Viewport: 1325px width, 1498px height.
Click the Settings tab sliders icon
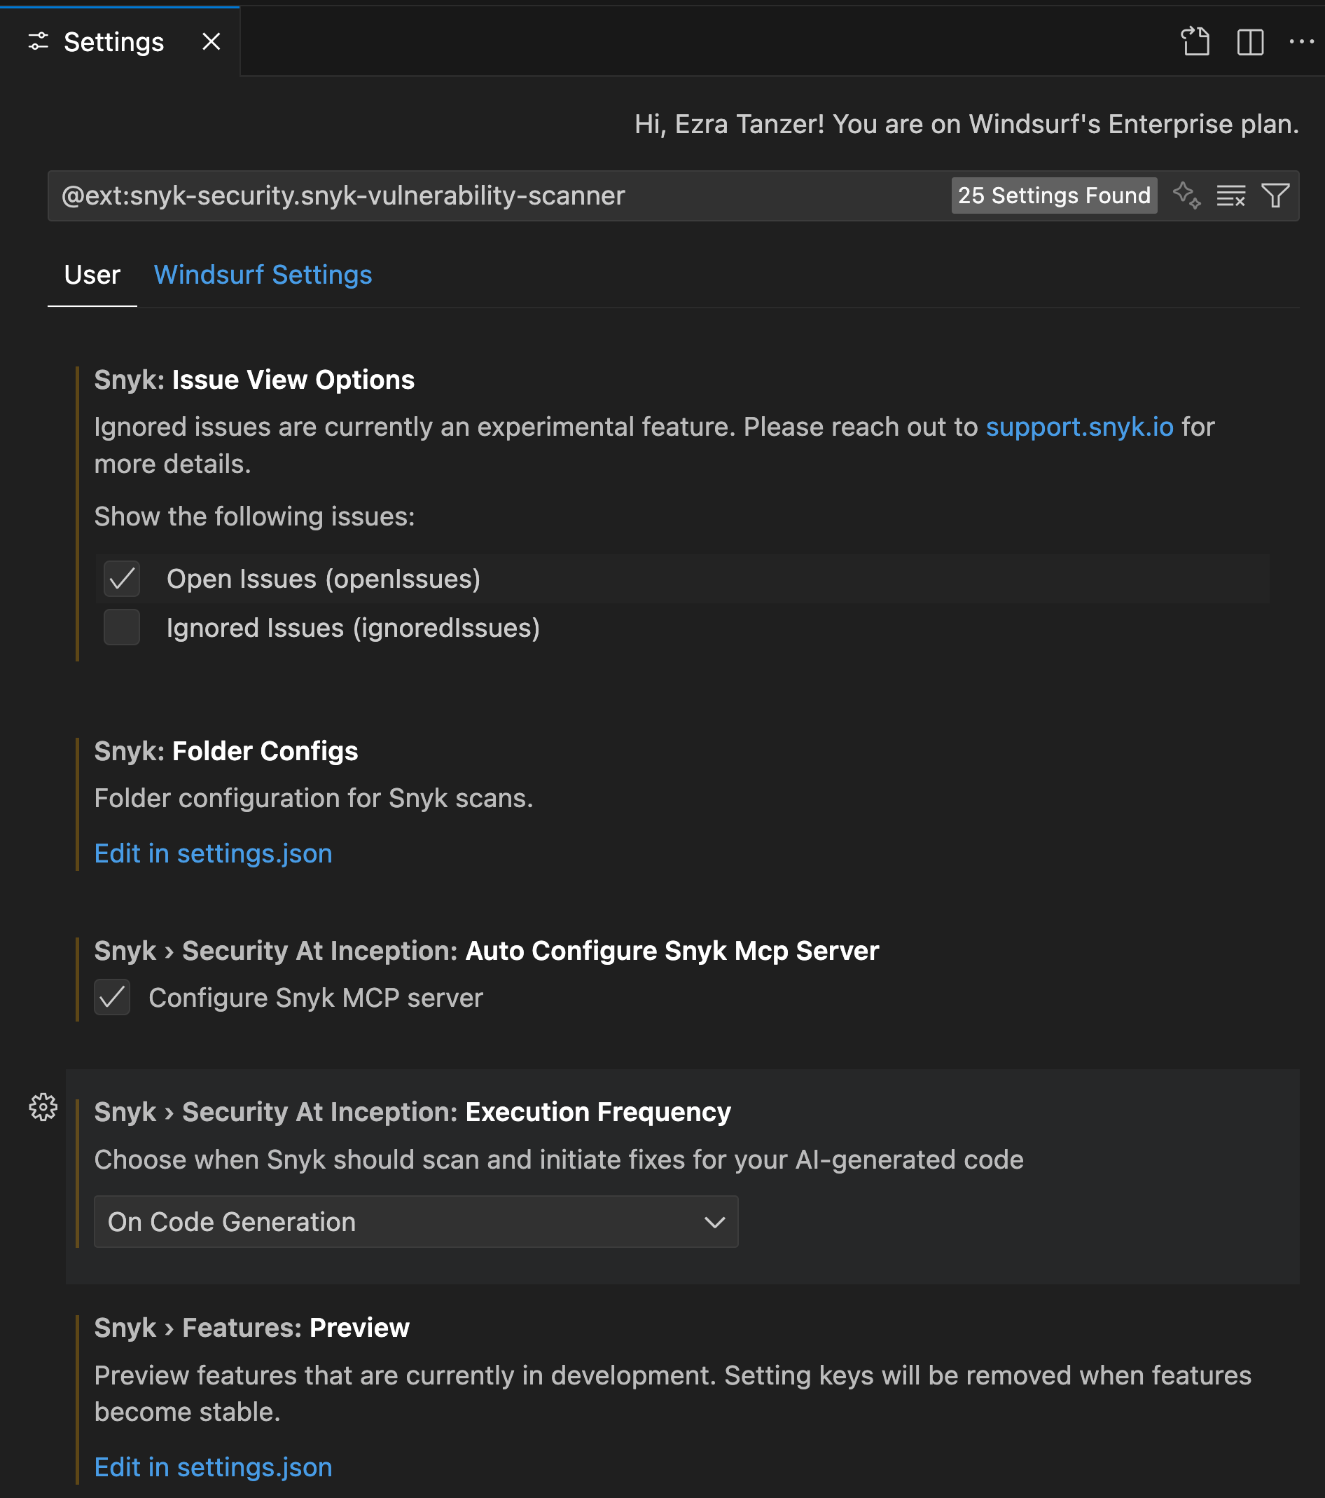pos(38,42)
